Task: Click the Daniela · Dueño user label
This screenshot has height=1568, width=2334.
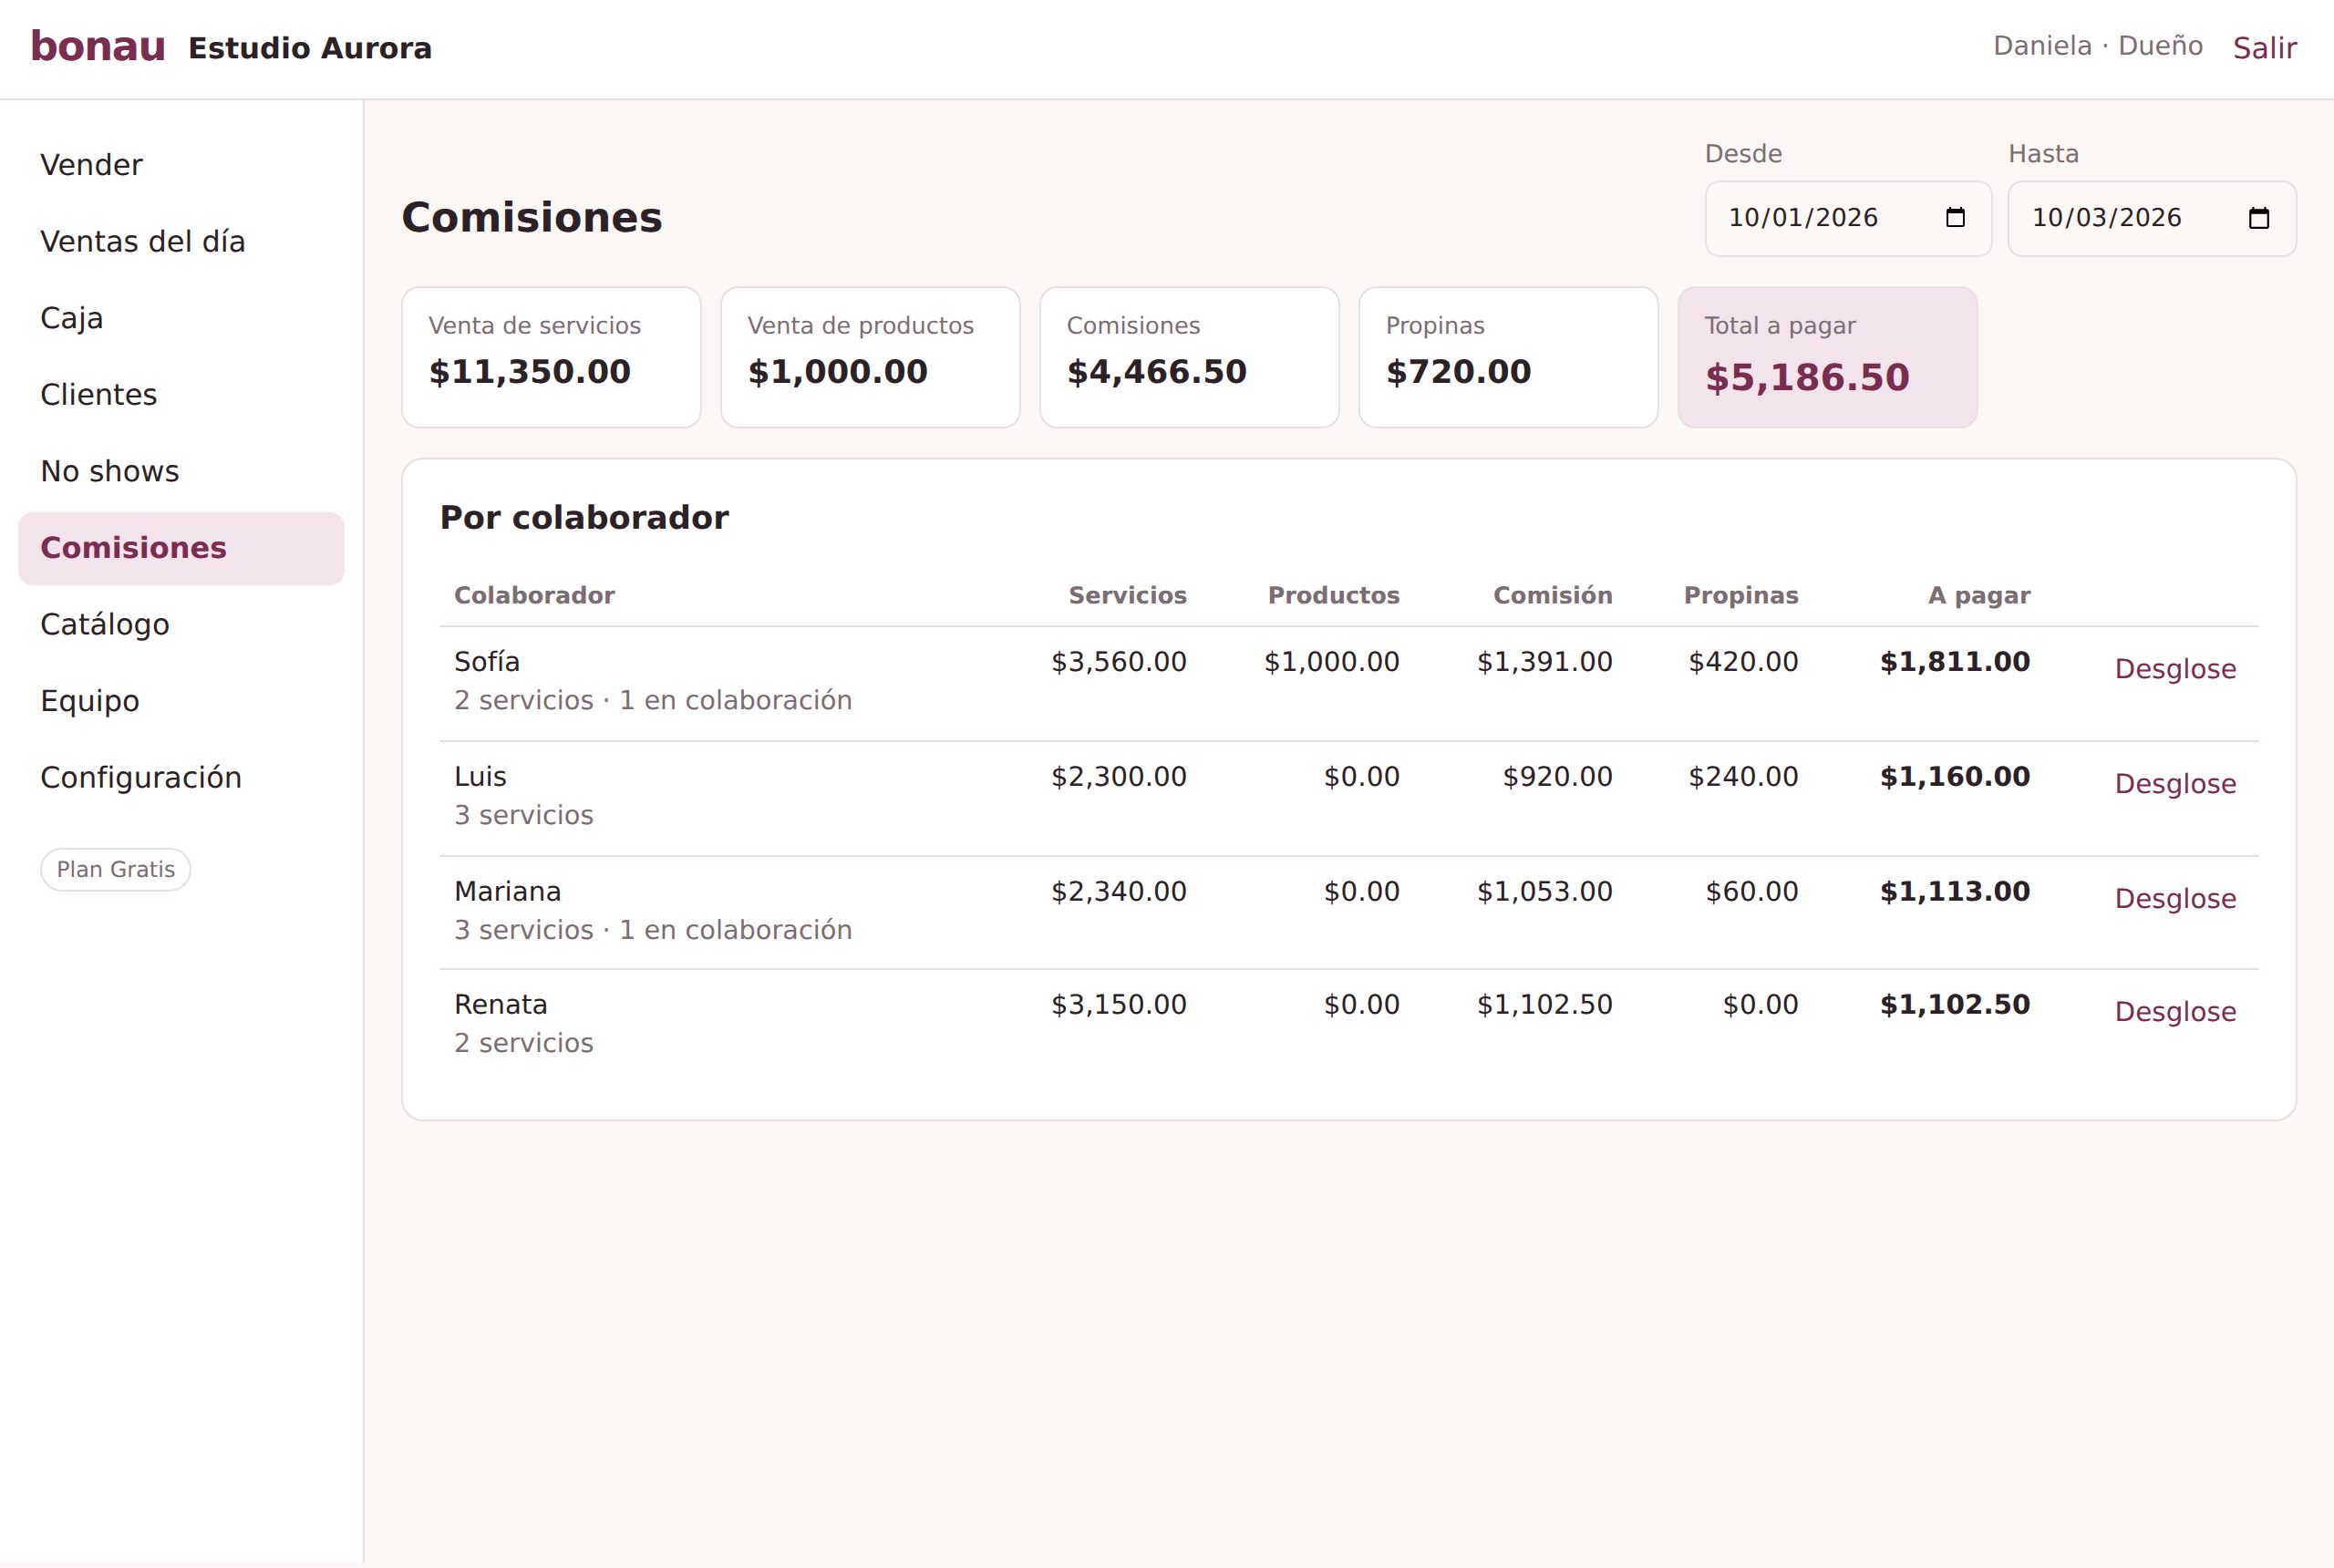Action: pos(2098,46)
